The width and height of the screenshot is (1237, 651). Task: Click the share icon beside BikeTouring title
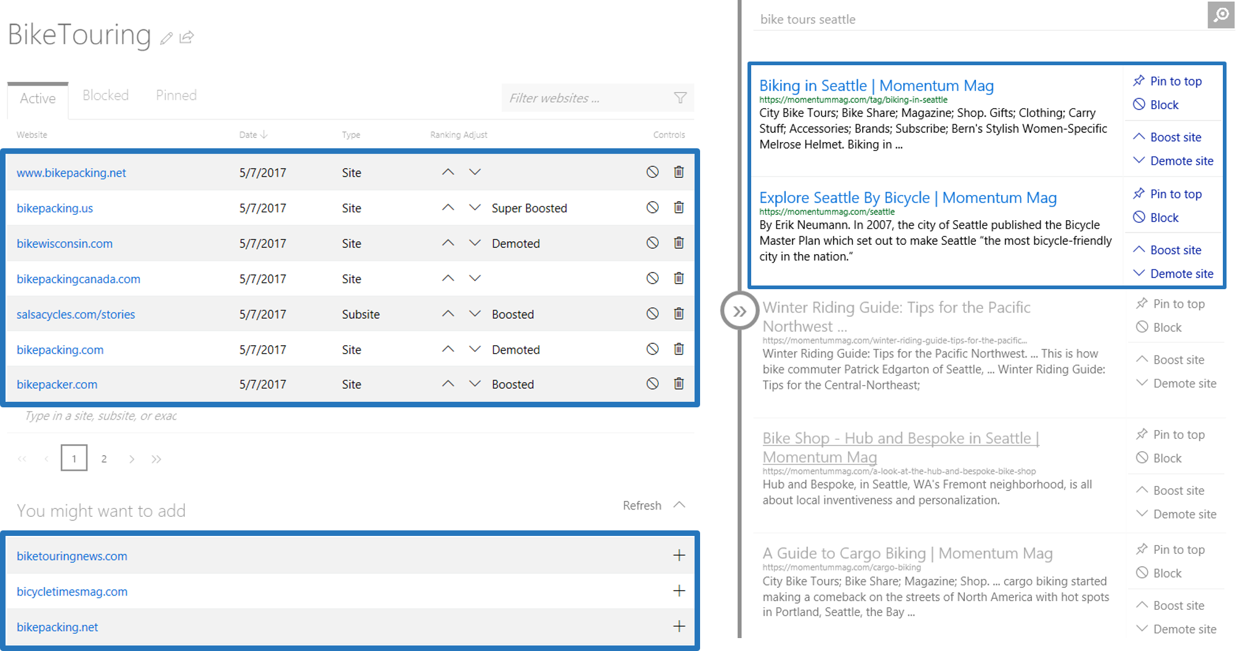tap(187, 38)
